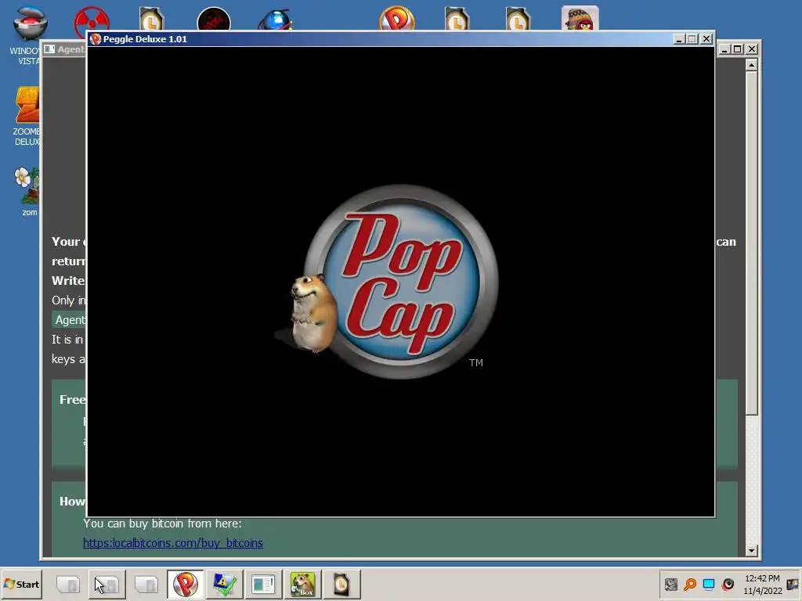
Task: Select the green-checkmark A taskbar button
Action: pos(225,584)
